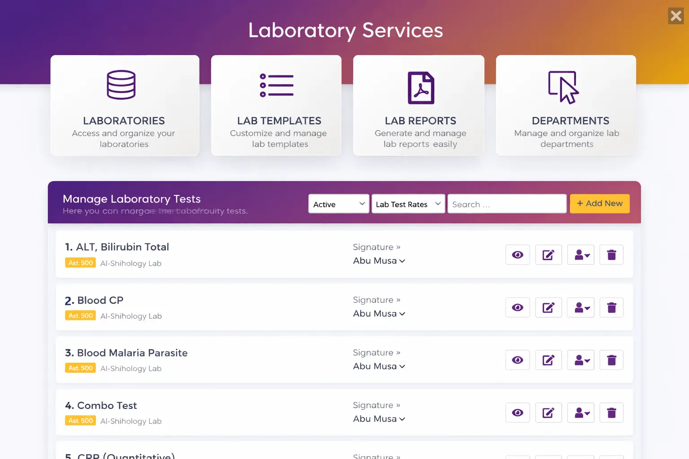Click the assign-user icon for Combo Test

coord(580,412)
